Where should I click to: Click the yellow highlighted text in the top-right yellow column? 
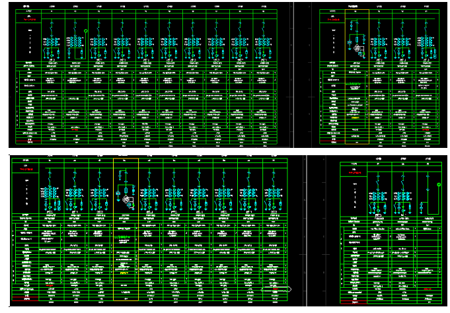pyautogui.click(x=356, y=118)
